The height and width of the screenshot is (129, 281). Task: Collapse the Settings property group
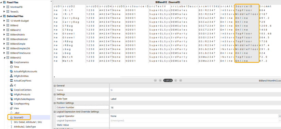point(54,94)
